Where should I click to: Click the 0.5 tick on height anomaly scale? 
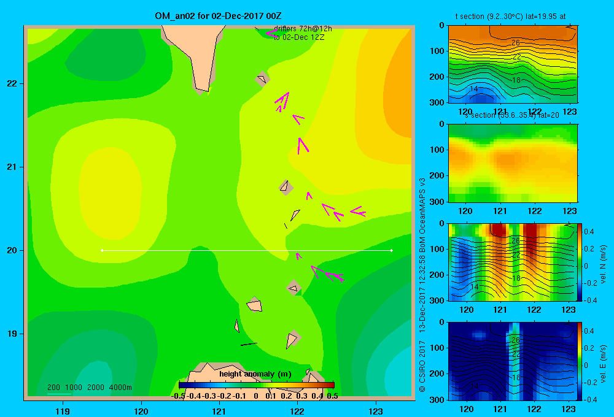click(332, 396)
